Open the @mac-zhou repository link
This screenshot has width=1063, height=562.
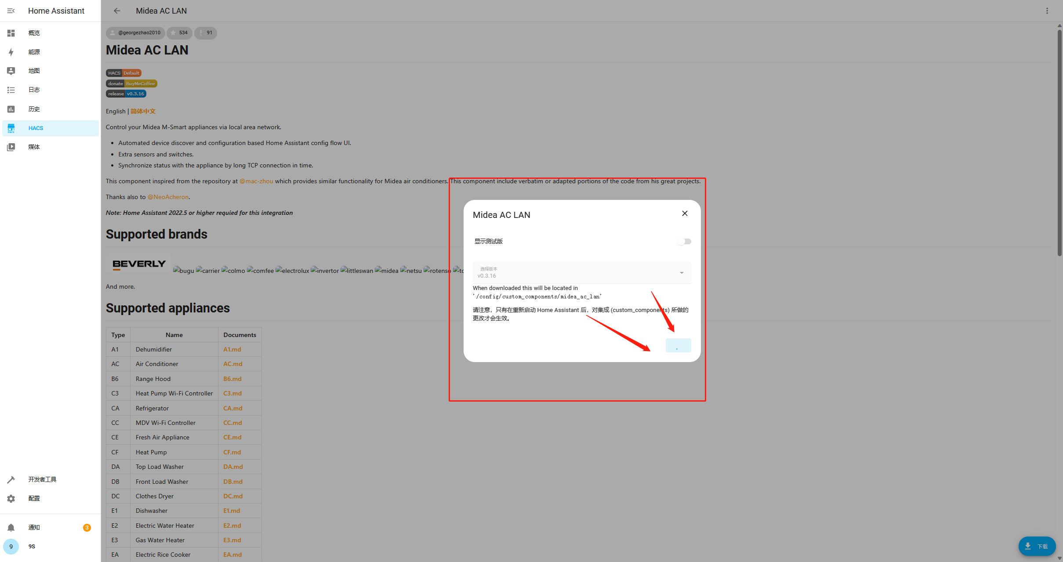256,181
